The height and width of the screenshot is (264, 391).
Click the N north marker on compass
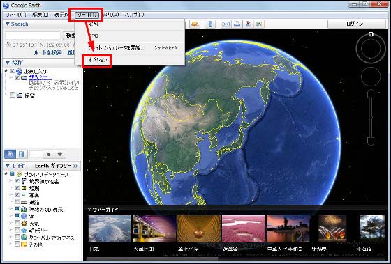371,34
